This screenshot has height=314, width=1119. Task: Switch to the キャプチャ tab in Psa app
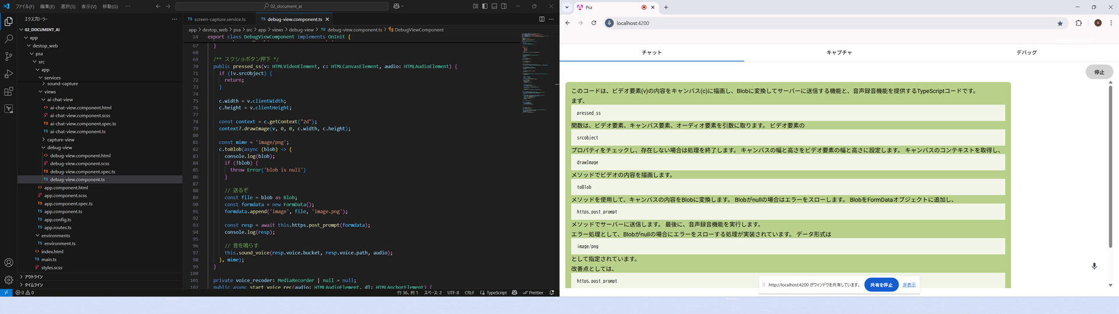pyautogui.click(x=839, y=52)
